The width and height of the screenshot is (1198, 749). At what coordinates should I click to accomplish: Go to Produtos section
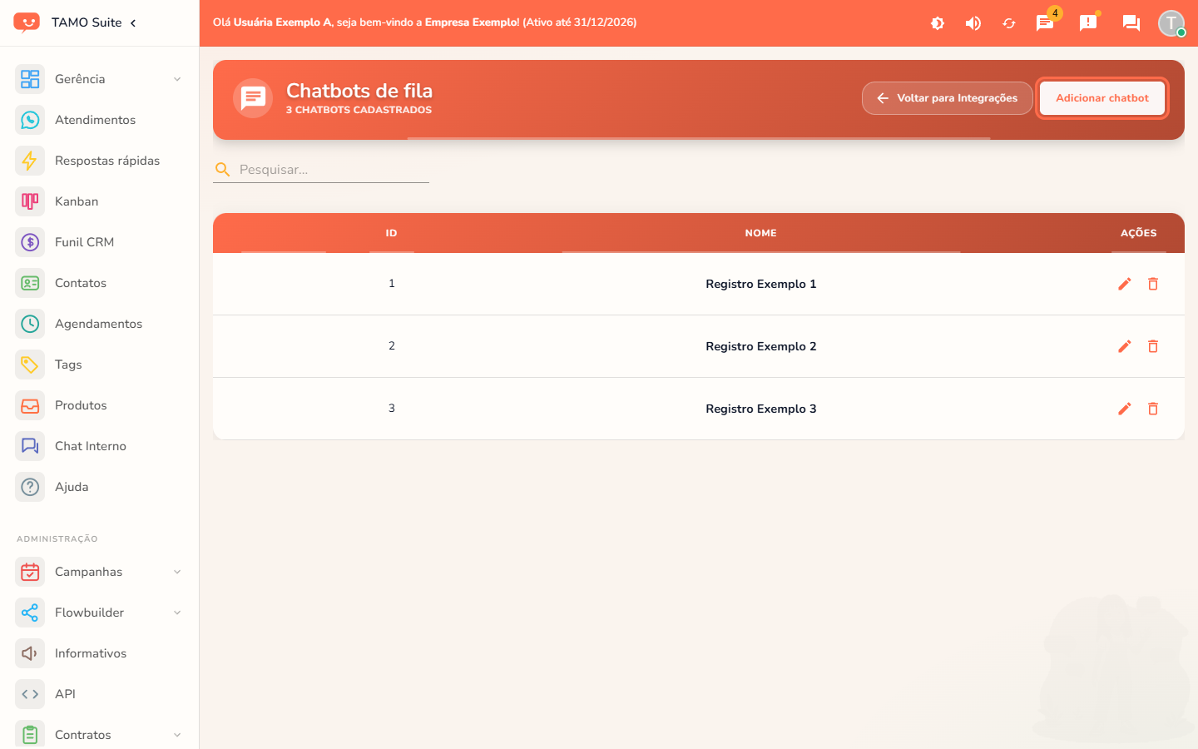pos(100,405)
